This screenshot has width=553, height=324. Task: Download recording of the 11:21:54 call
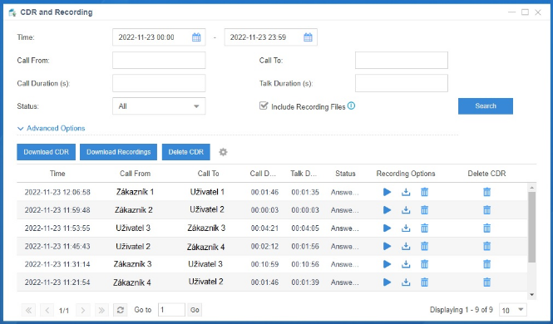[x=406, y=282]
